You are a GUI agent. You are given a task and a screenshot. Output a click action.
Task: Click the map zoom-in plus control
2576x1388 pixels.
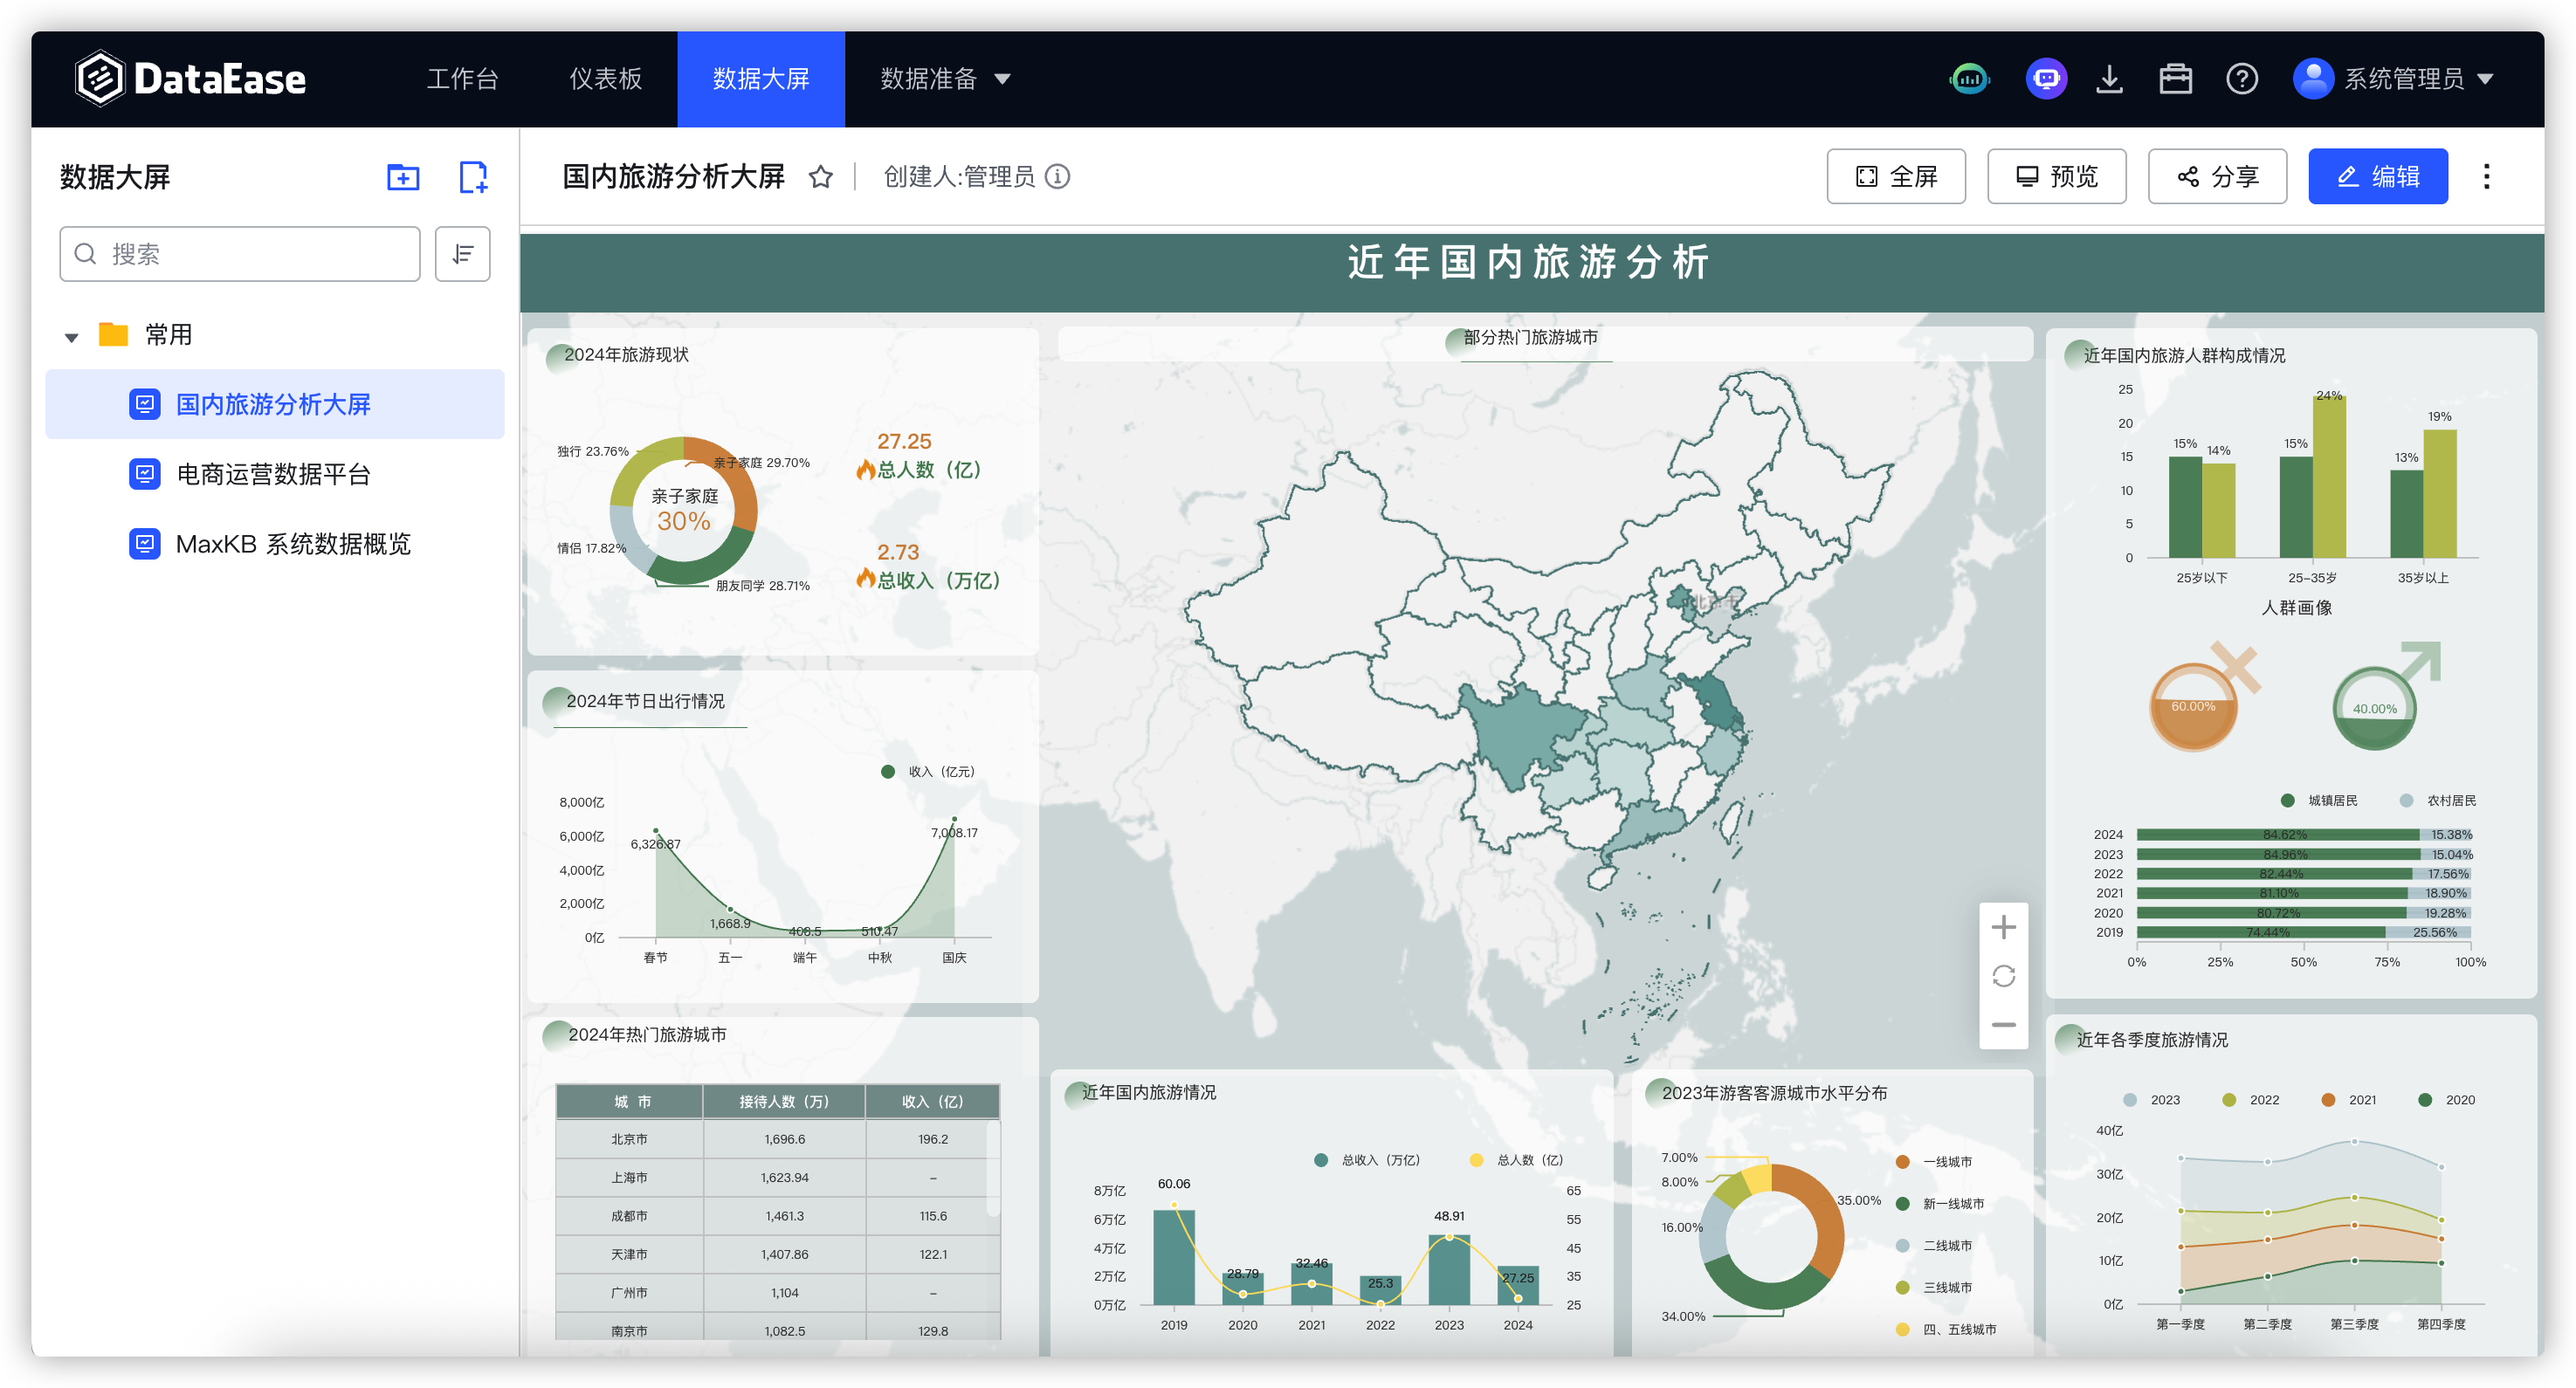click(x=2003, y=927)
